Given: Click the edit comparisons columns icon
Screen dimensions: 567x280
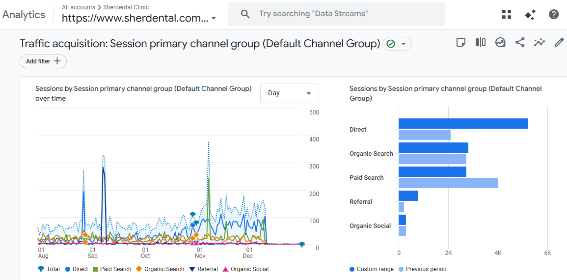Looking at the screenshot, I should pos(481,42).
